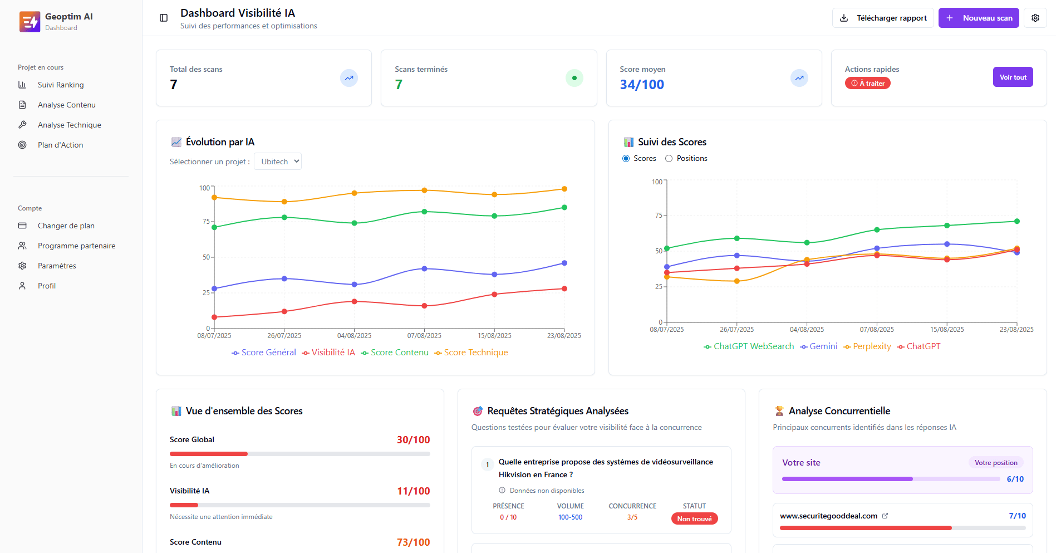This screenshot has height=553, width=1056.
Task: Click trend icon in Total des scans card
Action: (x=349, y=78)
